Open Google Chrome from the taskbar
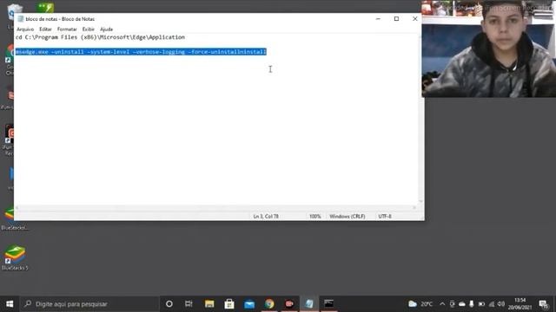 coord(269,304)
